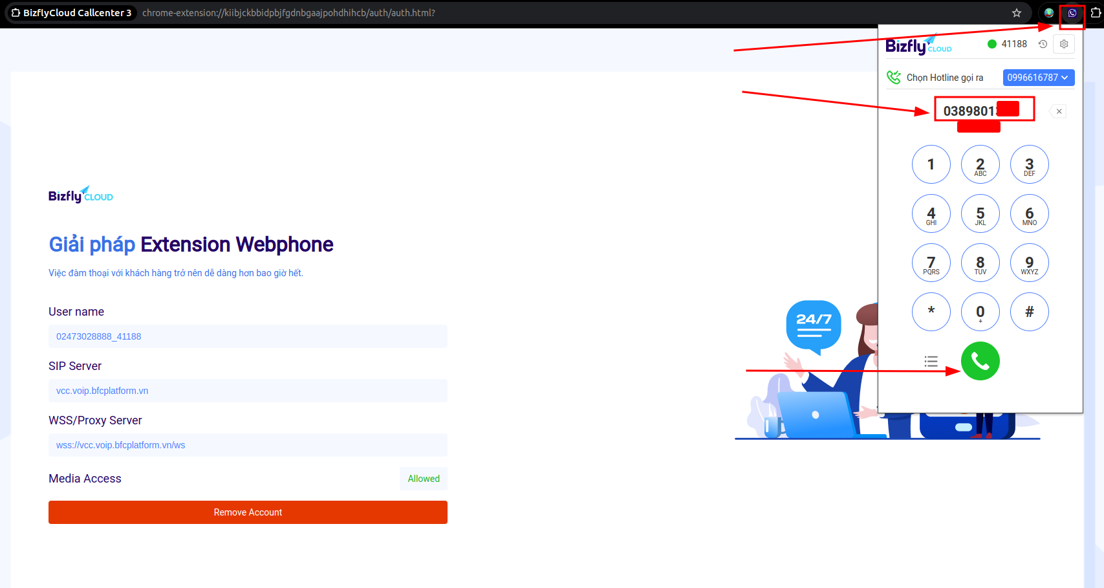1104x588 pixels.
Task: Dial digit 1 on the keypad
Action: point(931,164)
